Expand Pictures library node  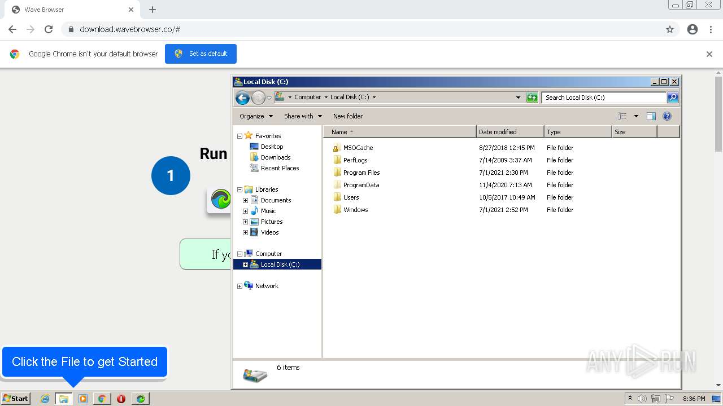(x=245, y=222)
